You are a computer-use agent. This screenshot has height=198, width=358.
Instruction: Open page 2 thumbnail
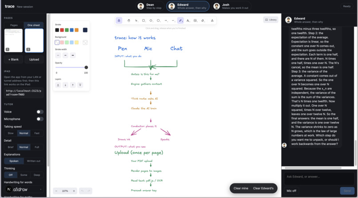point(34,40)
